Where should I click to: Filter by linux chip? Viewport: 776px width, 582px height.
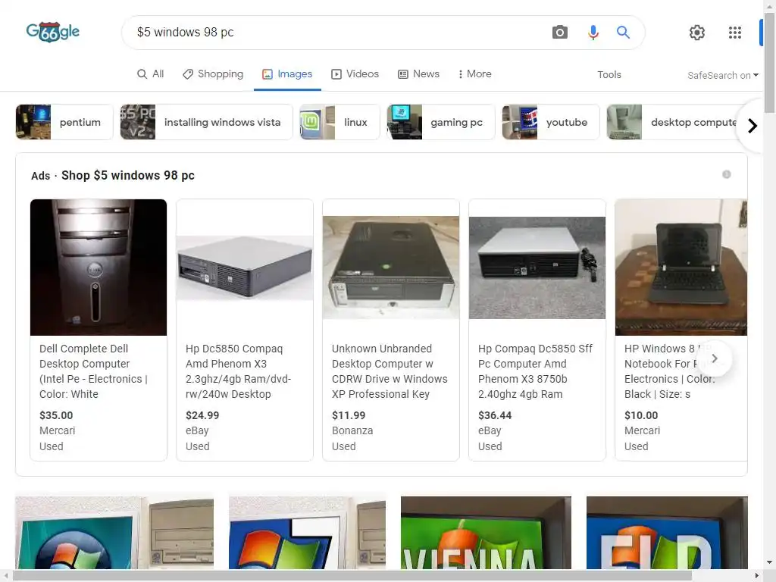coord(339,122)
